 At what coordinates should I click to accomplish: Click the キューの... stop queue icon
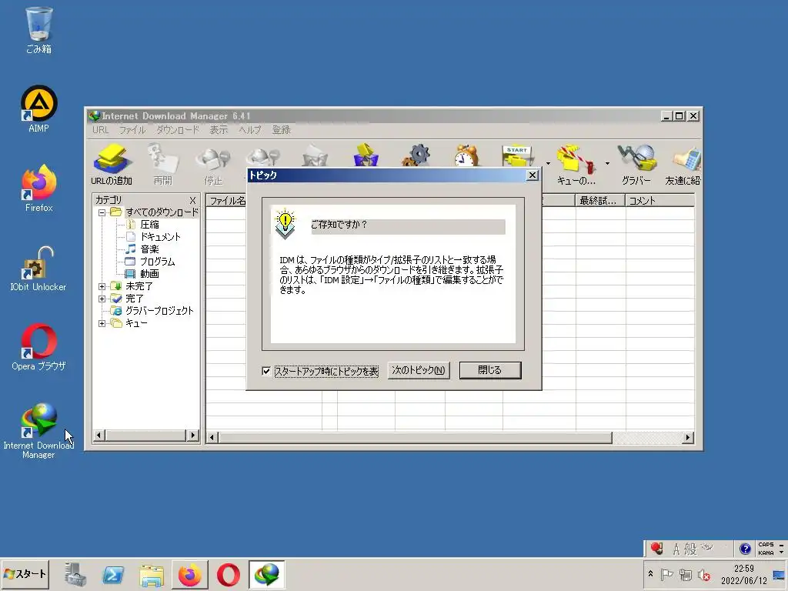click(x=576, y=164)
